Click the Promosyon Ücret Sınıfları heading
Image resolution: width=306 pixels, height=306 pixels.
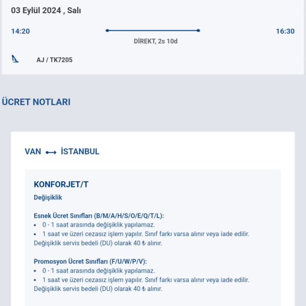coord(90,261)
